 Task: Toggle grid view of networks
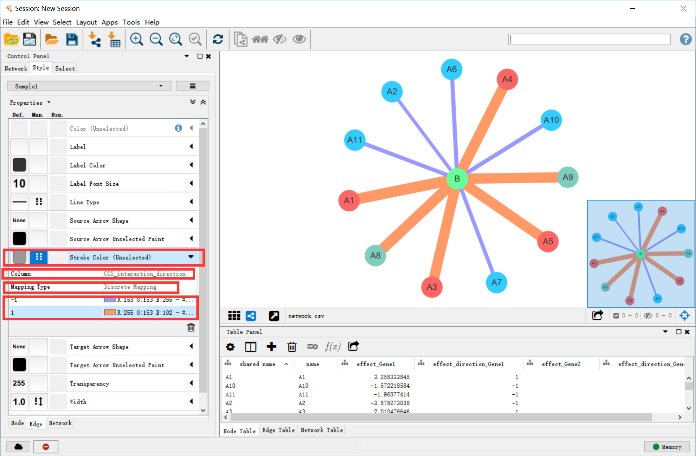coord(234,316)
